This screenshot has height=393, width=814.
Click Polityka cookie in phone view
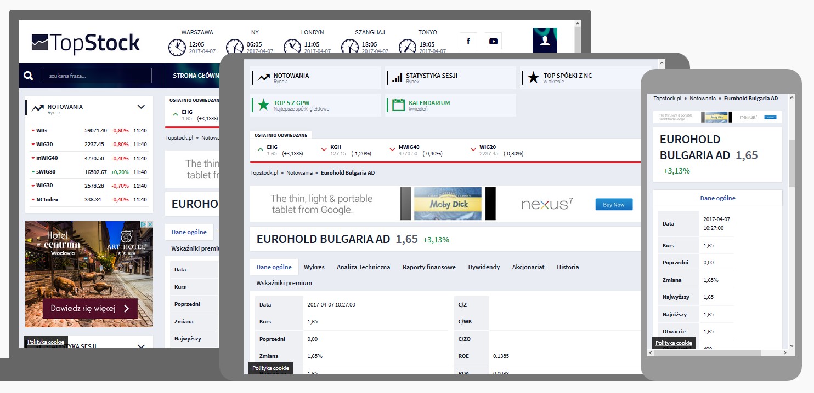[674, 343]
